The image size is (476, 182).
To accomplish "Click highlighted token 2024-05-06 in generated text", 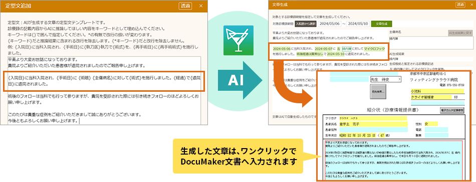I will click(x=282, y=49).
